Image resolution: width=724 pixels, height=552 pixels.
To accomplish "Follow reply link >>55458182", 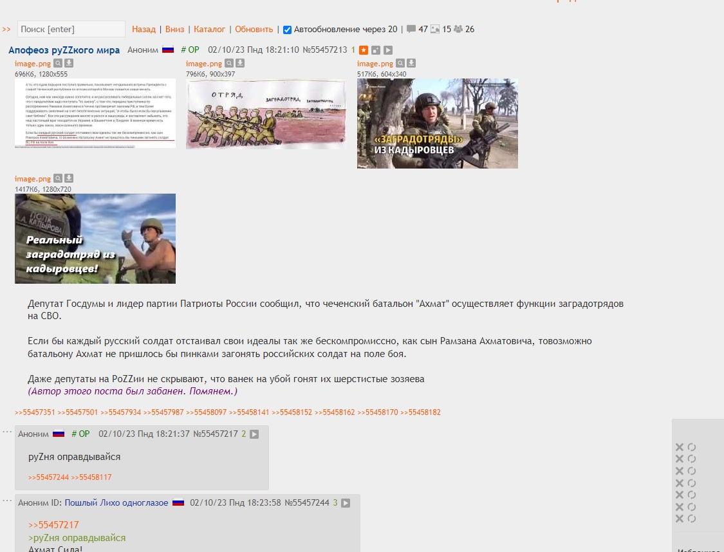I will coord(420,412).
